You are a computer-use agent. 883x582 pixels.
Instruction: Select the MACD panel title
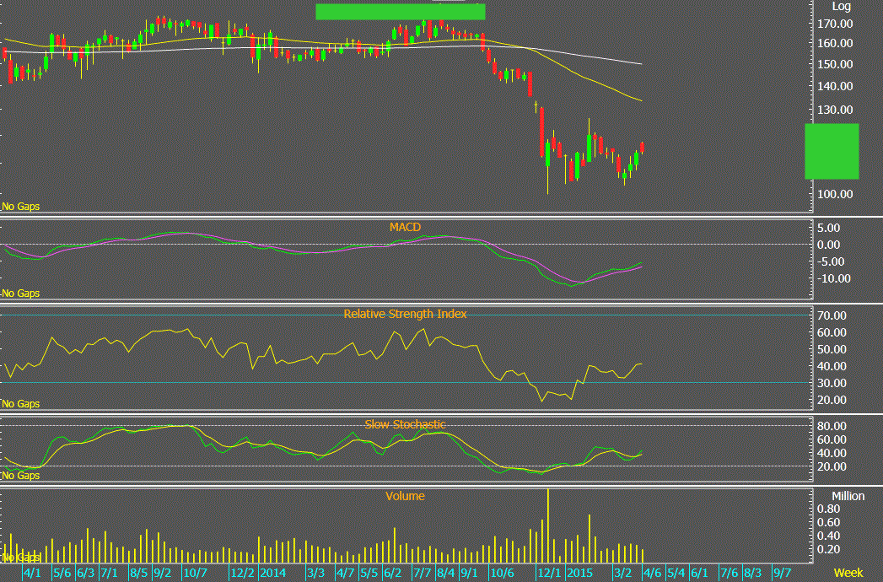(x=405, y=227)
